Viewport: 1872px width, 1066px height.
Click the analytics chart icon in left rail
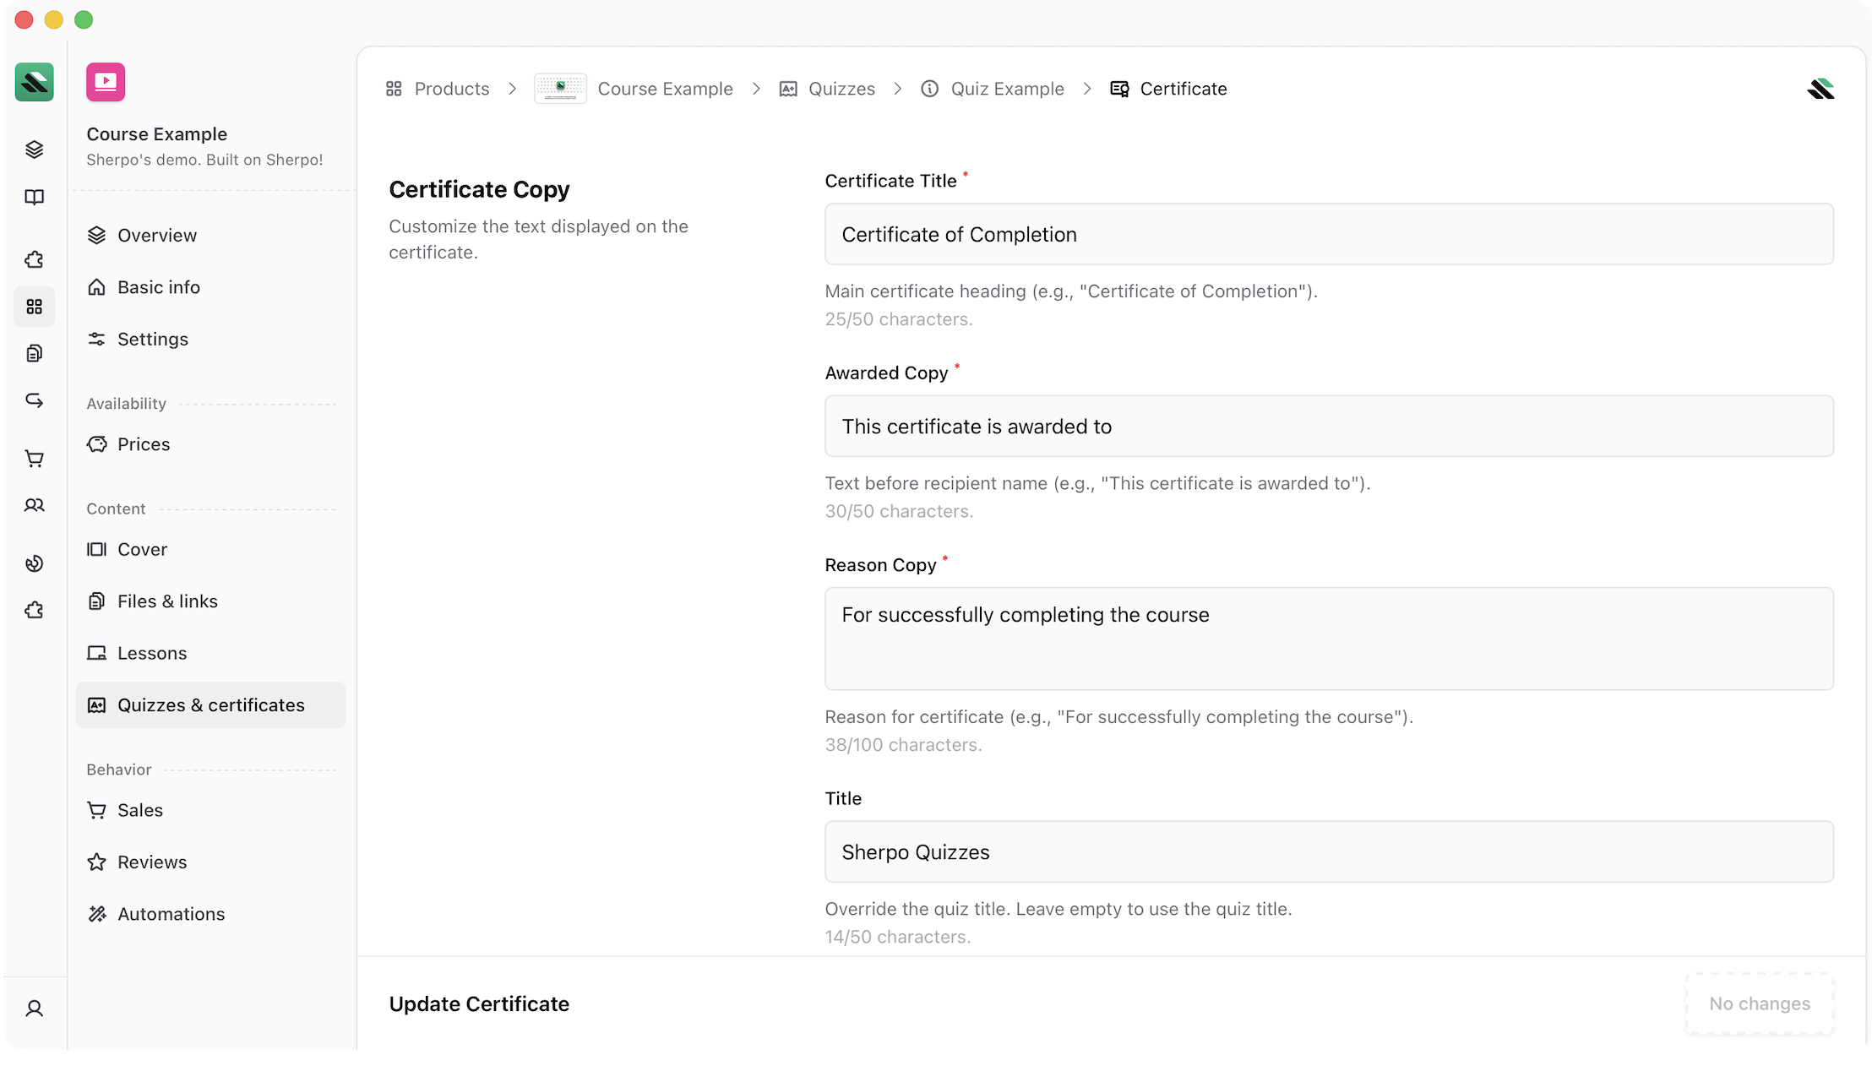coord(34,563)
